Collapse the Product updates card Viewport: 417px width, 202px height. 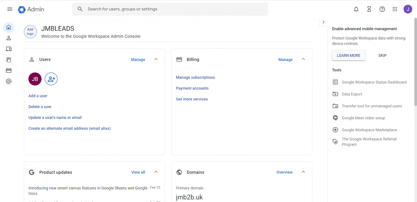[156, 172]
